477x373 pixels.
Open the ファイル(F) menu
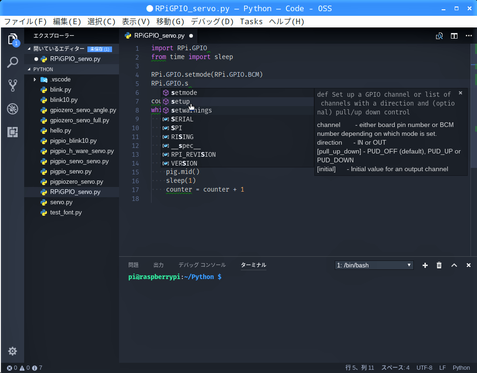tap(26, 21)
